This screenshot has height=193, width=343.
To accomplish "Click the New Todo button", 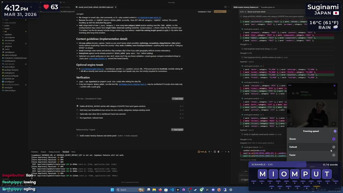I will point(177,99).
